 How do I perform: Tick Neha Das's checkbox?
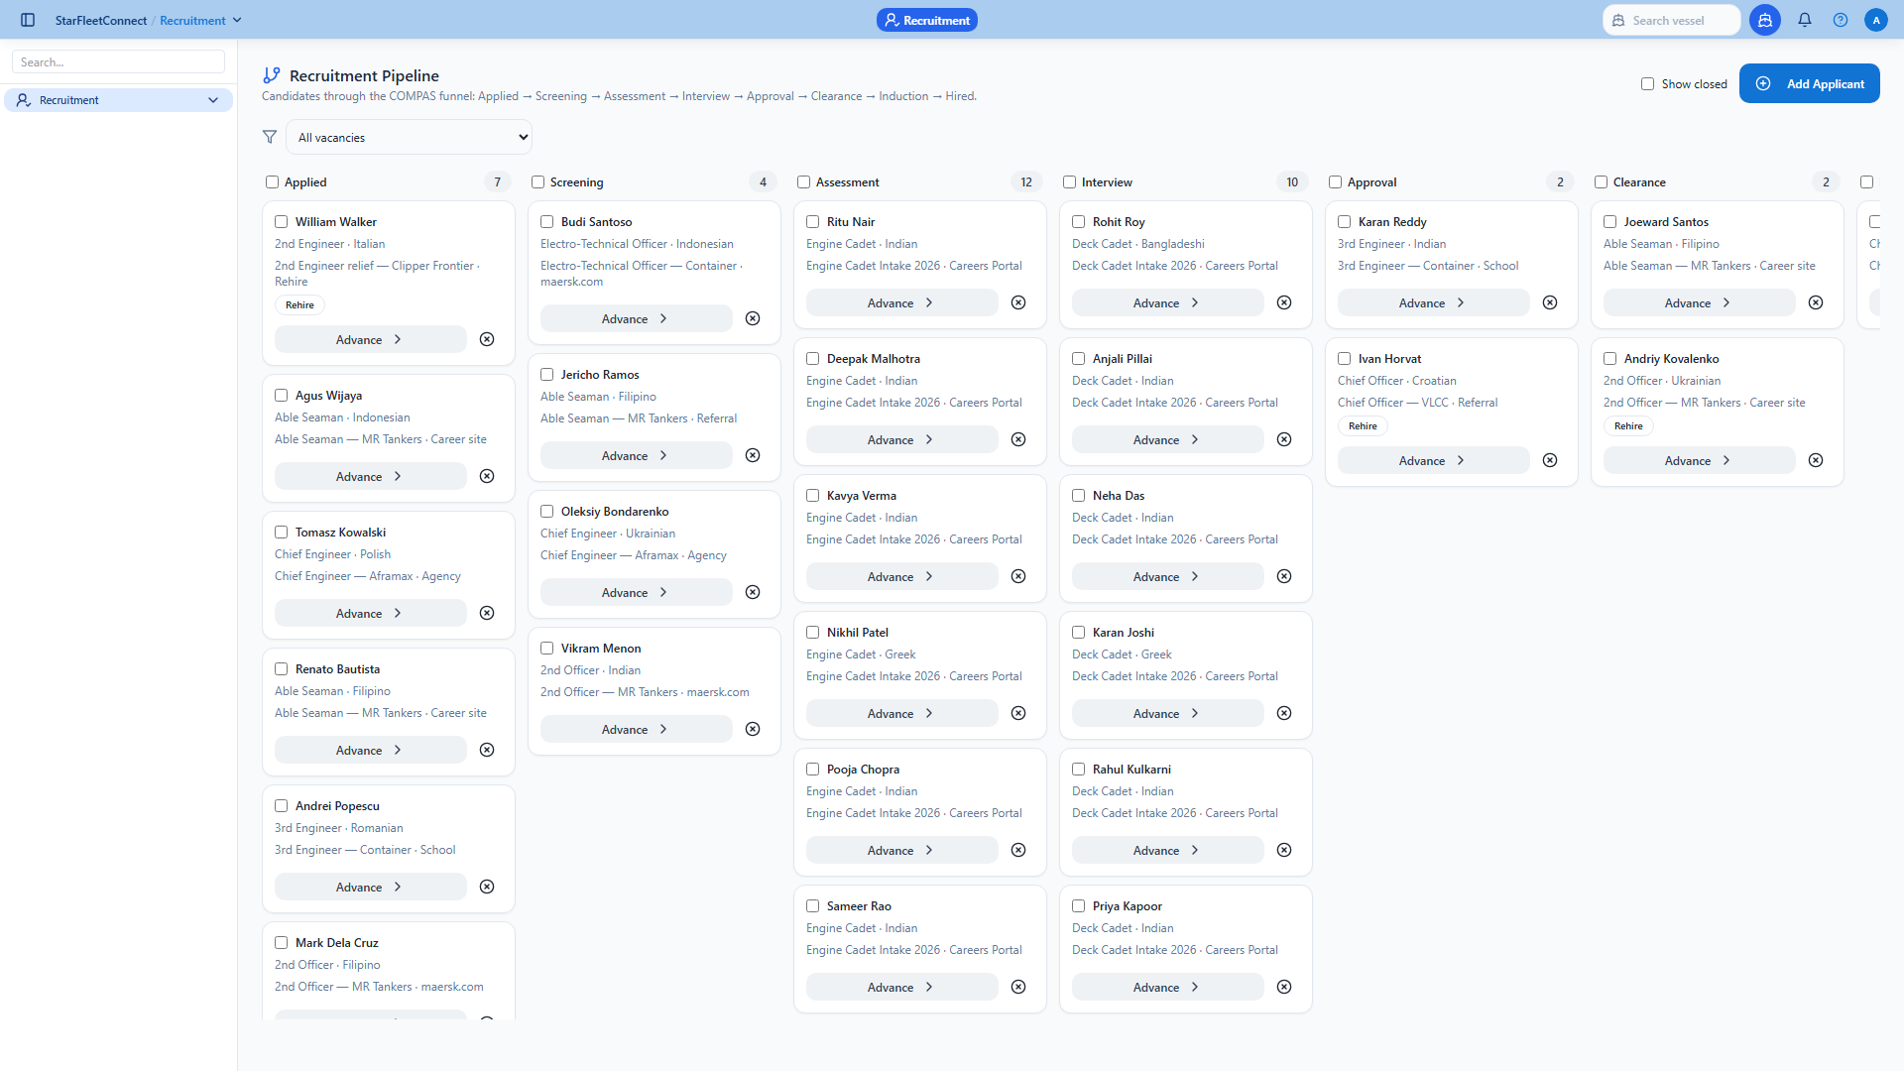pyautogui.click(x=1078, y=496)
